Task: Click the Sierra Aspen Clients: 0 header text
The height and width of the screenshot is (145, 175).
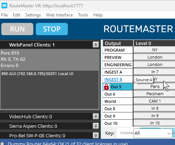Action: [x=33, y=126]
